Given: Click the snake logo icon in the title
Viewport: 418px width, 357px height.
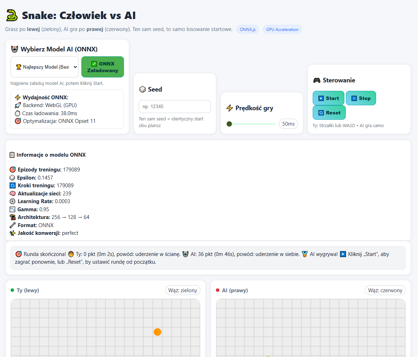Looking at the screenshot, I should (x=12, y=15).
